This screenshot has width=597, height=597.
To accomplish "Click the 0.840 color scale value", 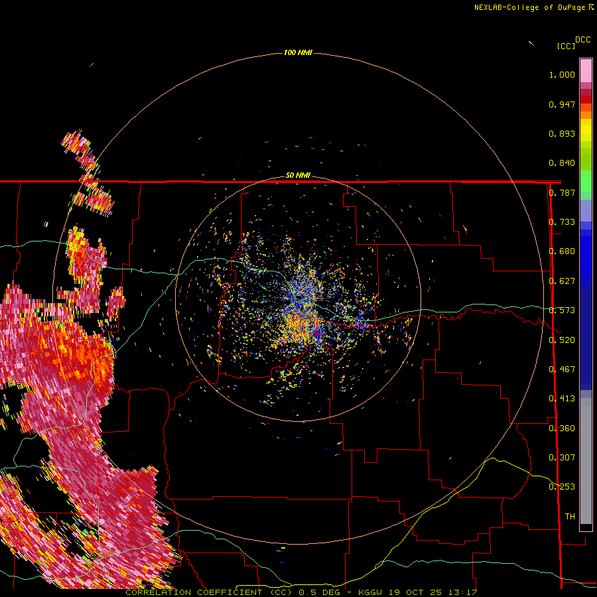I will coord(562,163).
